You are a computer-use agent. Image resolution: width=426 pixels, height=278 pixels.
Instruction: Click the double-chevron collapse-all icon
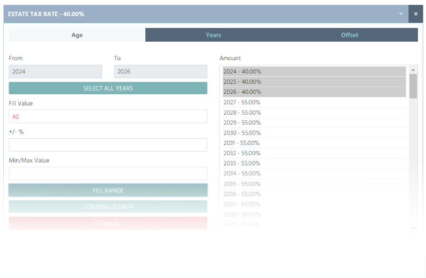416,14
